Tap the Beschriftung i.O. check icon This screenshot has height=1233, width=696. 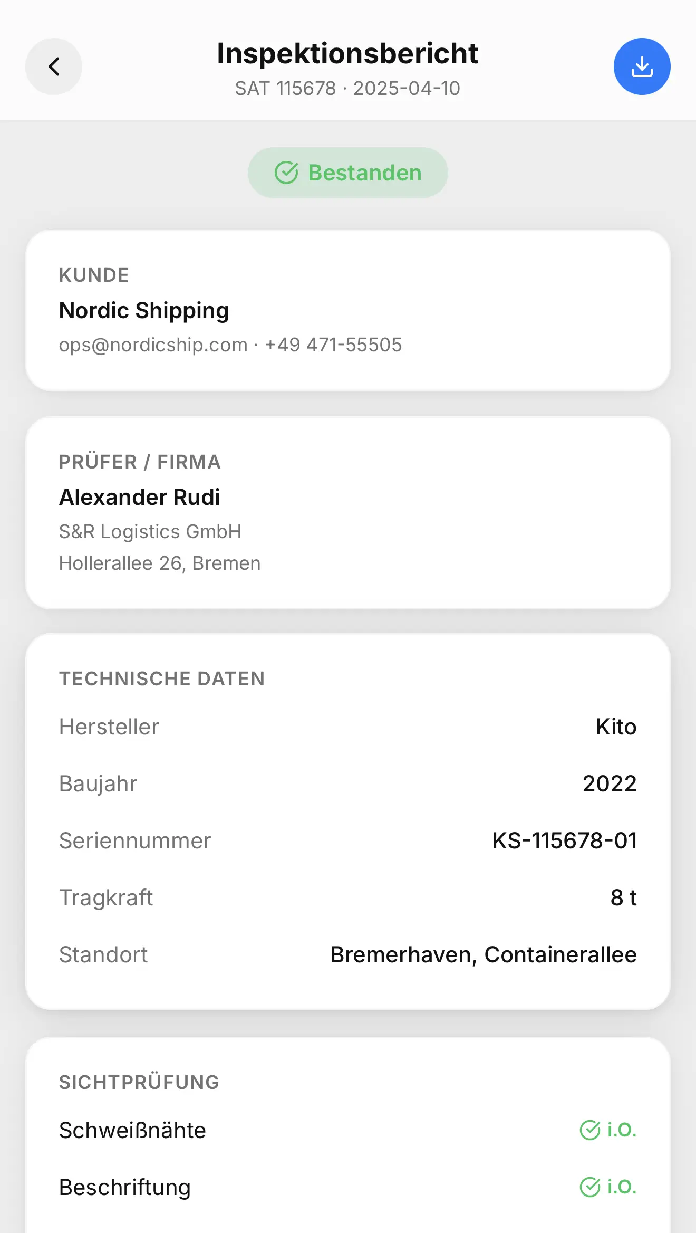(x=589, y=1187)
